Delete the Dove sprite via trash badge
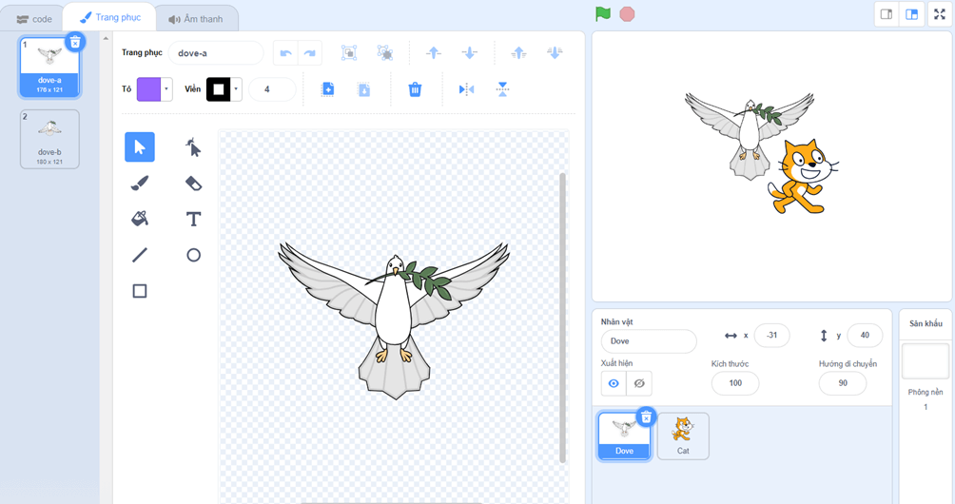The height and width of the screenshot is (504, 955). 646,417
